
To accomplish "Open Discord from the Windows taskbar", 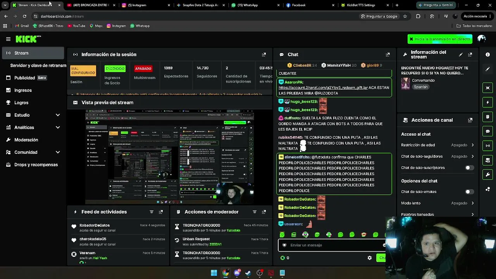I will pyautogui.click(x=237, y=273).
